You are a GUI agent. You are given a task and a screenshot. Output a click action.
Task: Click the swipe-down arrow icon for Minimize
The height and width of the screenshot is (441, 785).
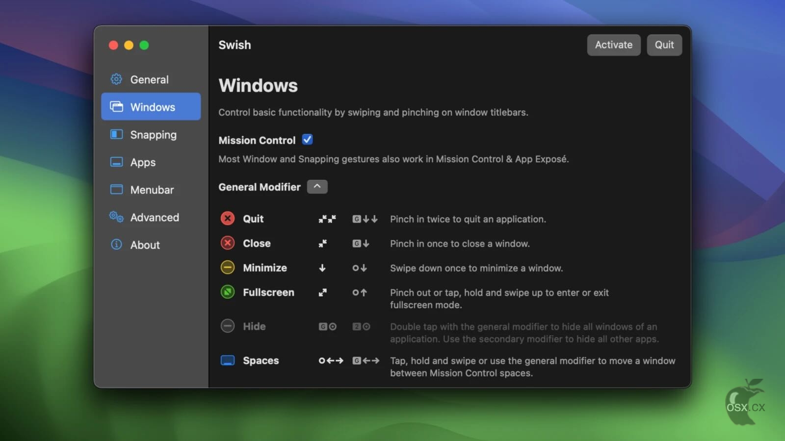point(322,268)
